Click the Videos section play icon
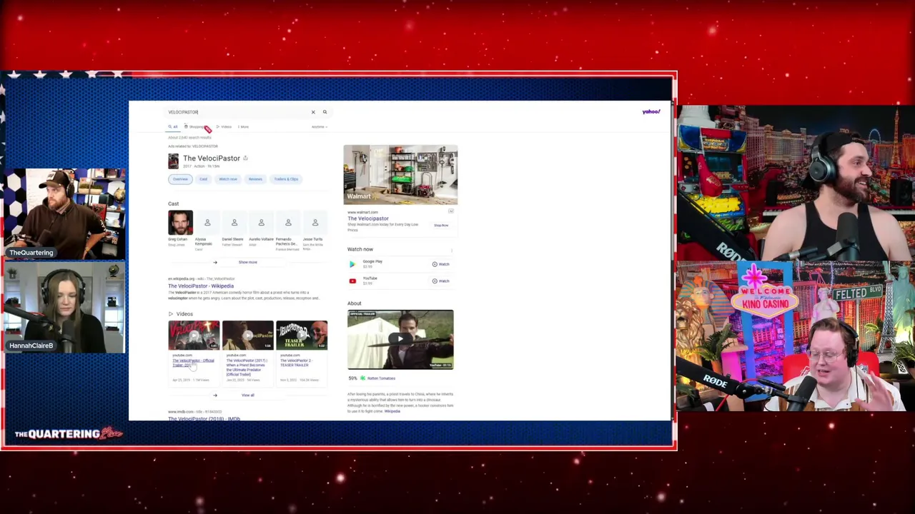Viewport: 915px width, 514px height. (x=171, y=314)
